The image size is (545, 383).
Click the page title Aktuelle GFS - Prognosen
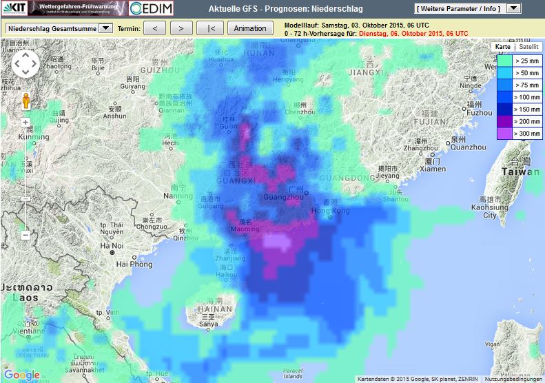[285, 9]
